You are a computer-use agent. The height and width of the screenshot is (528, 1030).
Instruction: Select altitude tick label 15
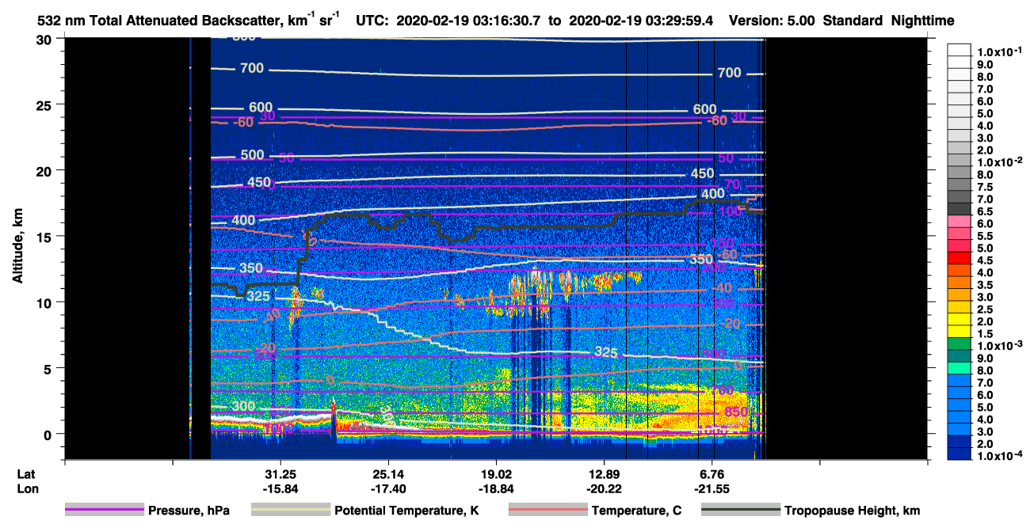tap(46, 236)
